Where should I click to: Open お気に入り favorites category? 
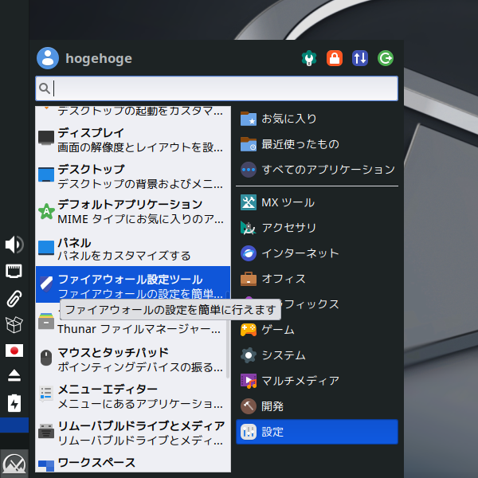coord(317,119)
